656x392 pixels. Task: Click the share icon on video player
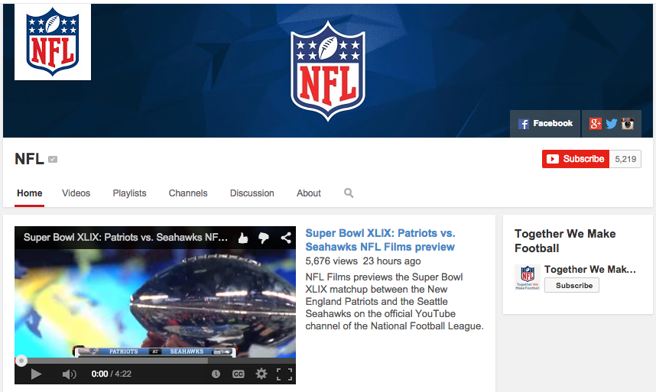point(285,238)
